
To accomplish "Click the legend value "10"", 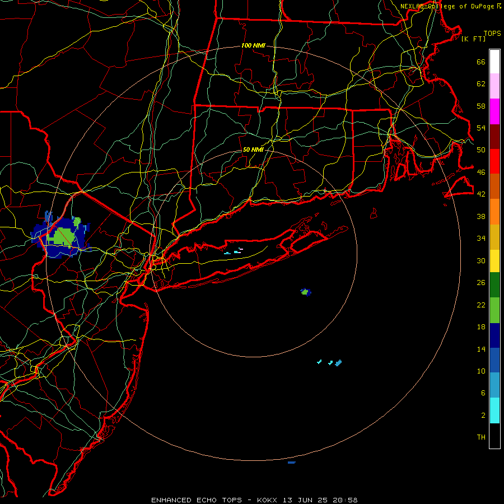I will coord(481,371).
